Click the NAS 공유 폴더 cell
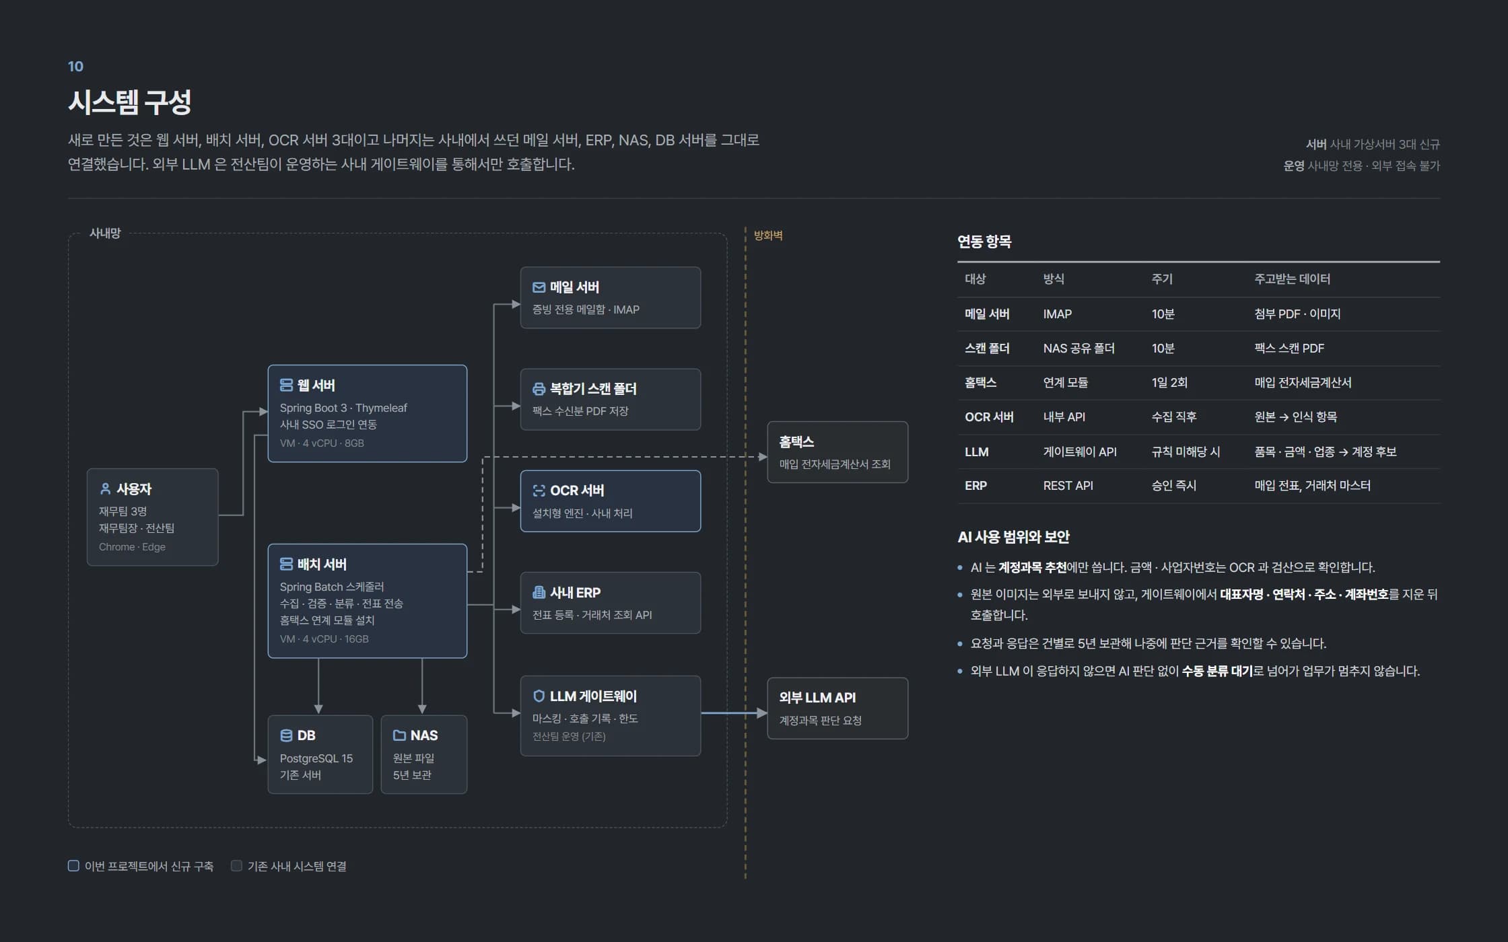Viewport: 1508px width, 942px height. 1078,349
